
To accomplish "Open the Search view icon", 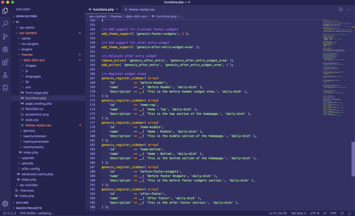I will (5, 24).
